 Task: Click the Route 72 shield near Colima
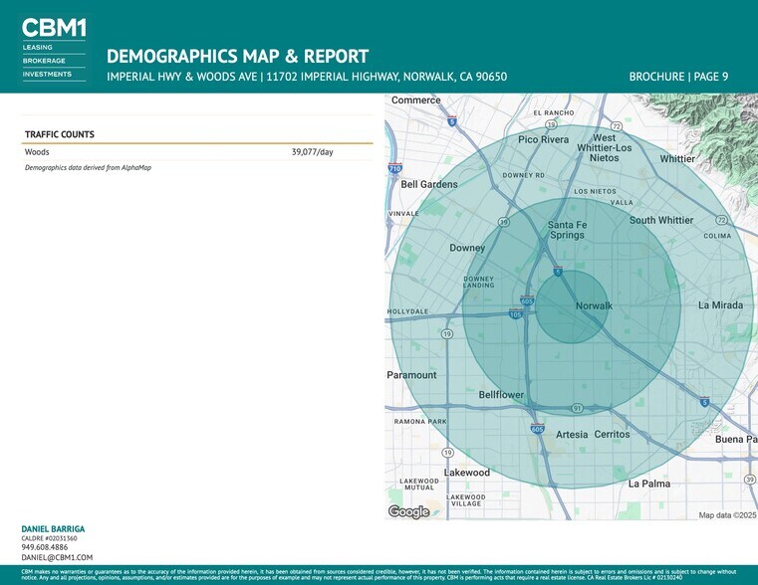click(x=721, y=219)
